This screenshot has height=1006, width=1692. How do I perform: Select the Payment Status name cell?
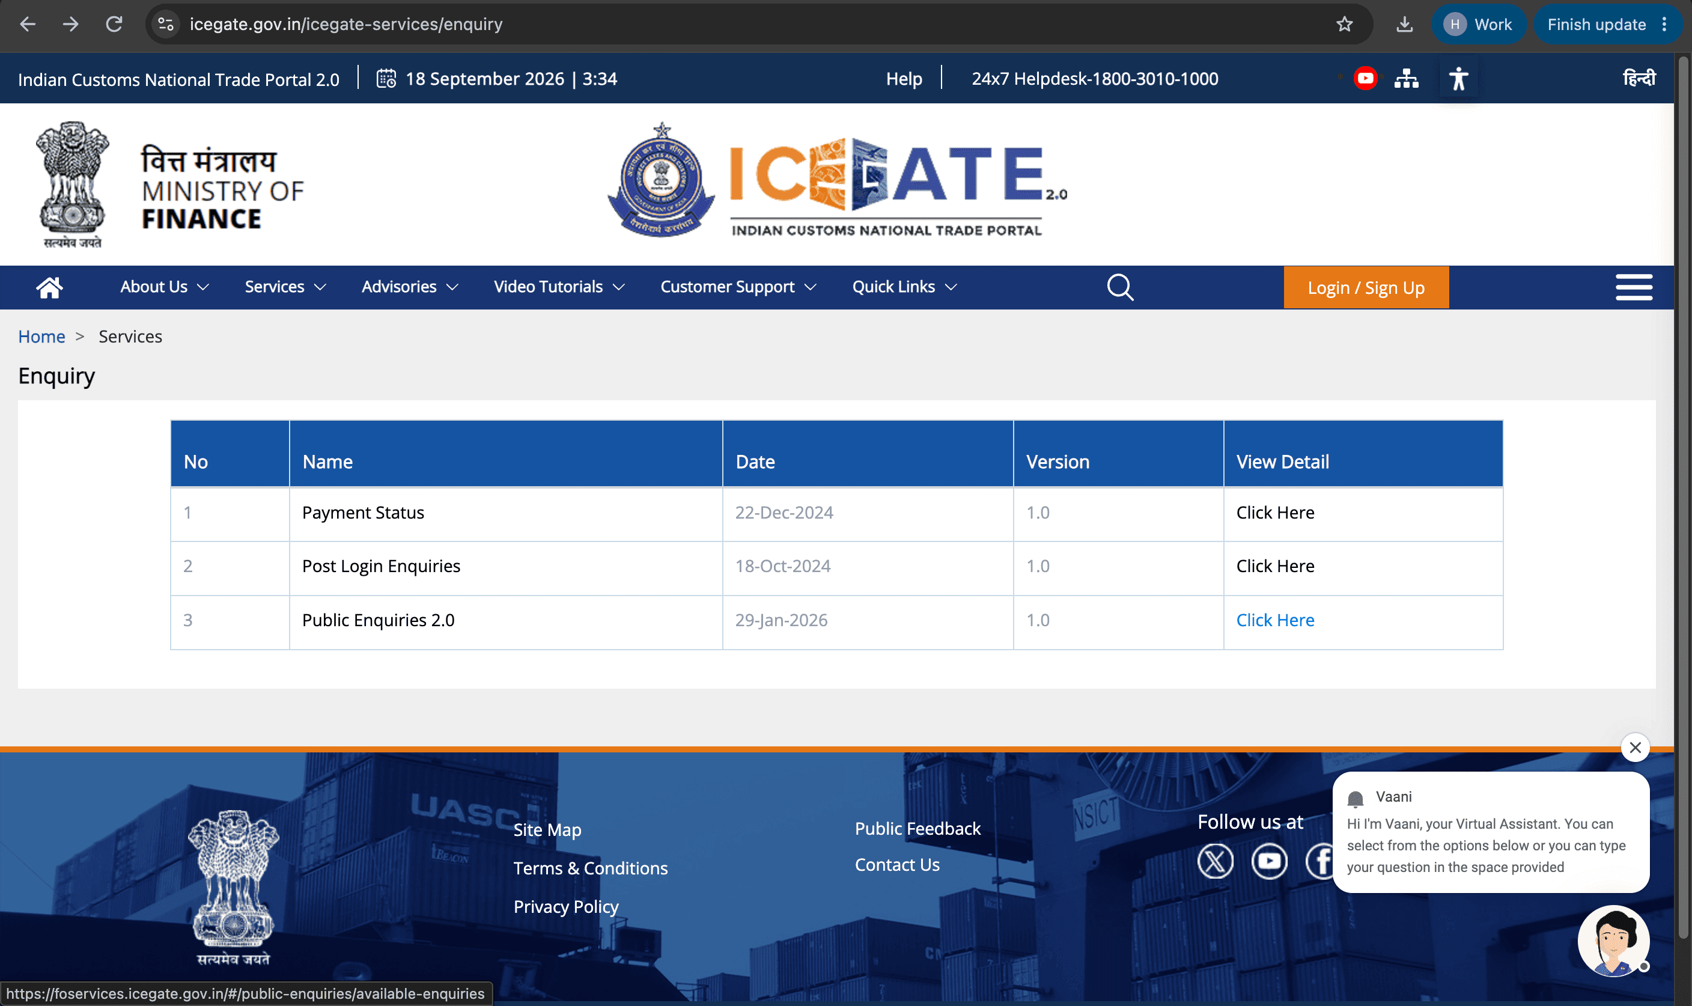tap(505, 513)
